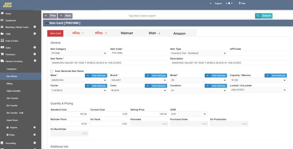Screen dimensions: 293x149
Task: Click Add Attribute button for Make
Action: click(96, 75)
